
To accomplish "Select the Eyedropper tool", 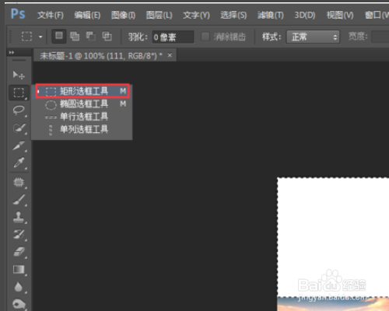I will pyautogui.click(x=19, y=162).
